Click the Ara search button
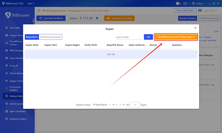Image resolution: width=222 pixels, height=133 pixels. coord(148,37)
